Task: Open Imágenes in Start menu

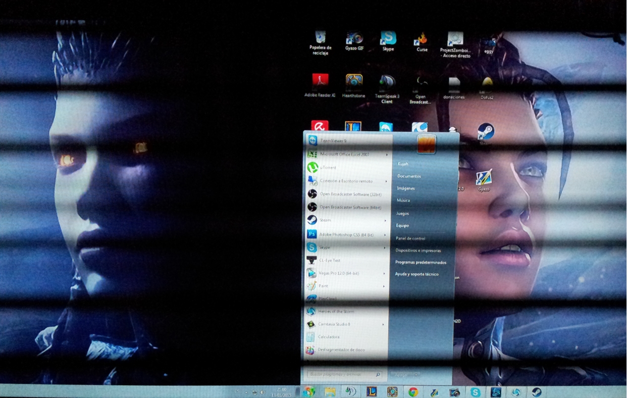Action: (x=406, y=188)
